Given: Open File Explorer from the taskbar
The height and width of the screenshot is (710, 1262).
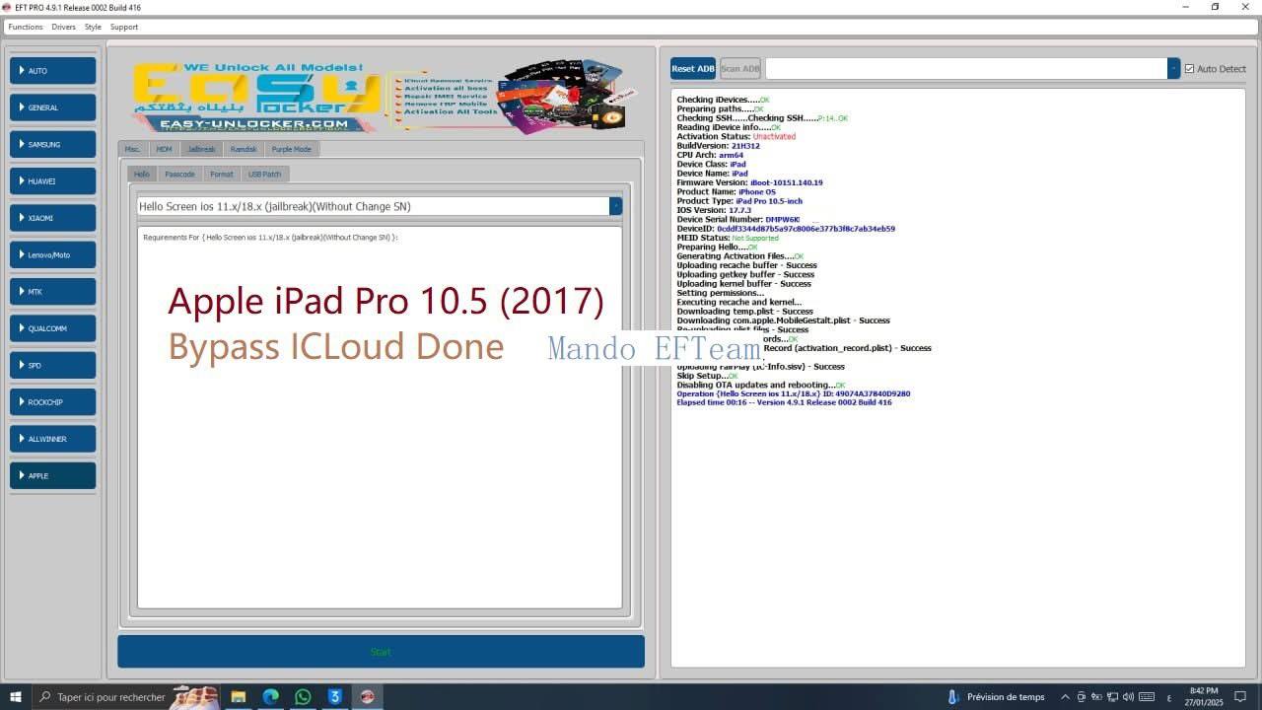Looking at the screenshot, I should (238, 696).
